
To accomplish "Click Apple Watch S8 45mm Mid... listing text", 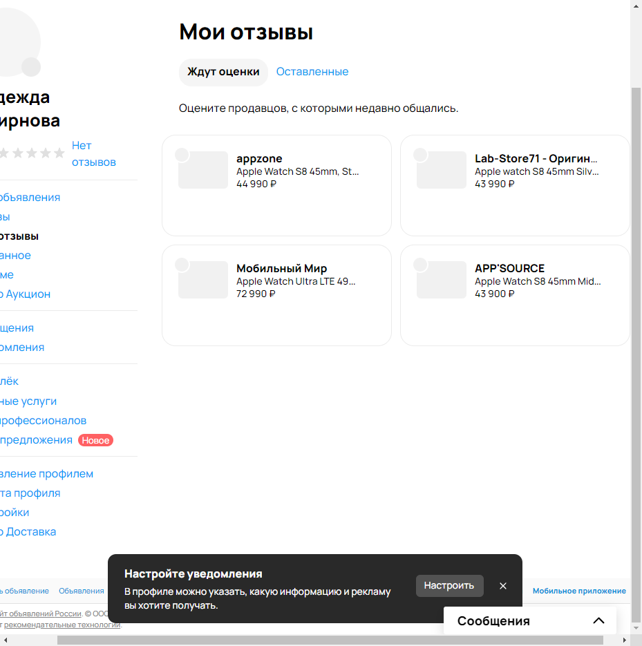I will [538, 281].
